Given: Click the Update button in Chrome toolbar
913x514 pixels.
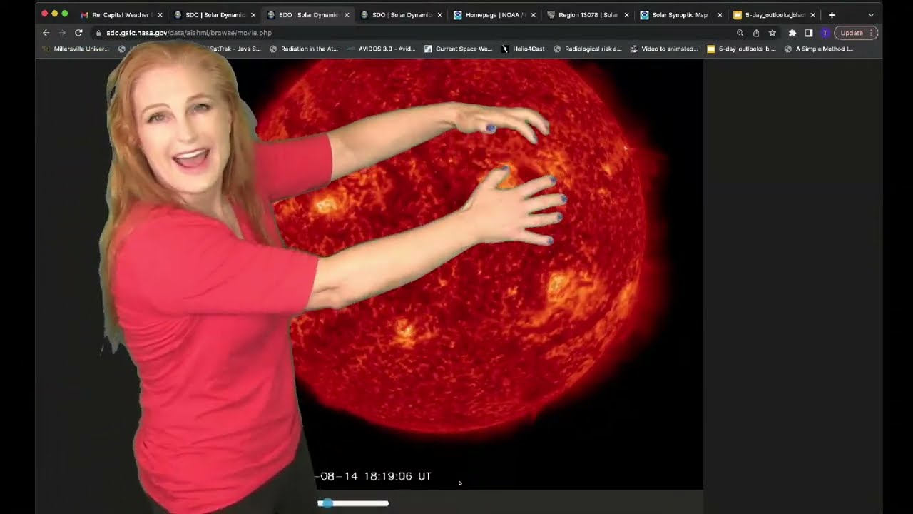Looking at the screenshot, I should point(856,33).
